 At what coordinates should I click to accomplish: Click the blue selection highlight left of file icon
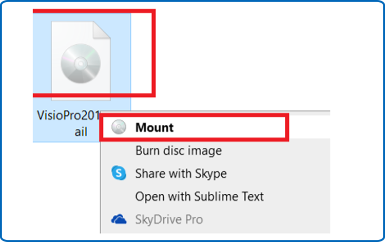pos(42,62)
